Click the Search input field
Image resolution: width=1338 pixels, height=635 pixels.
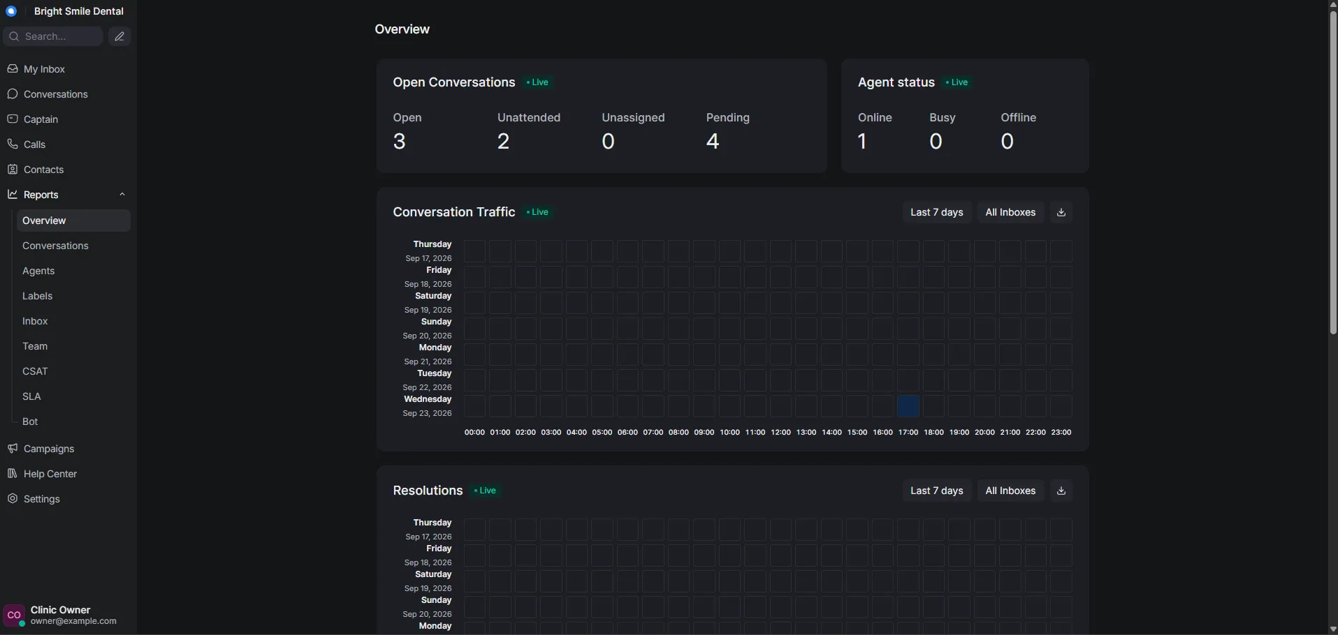(53, 36)
